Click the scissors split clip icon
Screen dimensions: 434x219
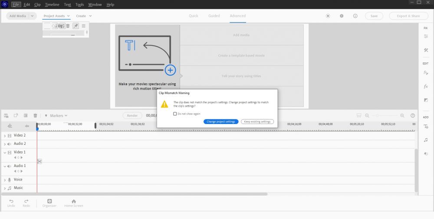click(39, 161)
